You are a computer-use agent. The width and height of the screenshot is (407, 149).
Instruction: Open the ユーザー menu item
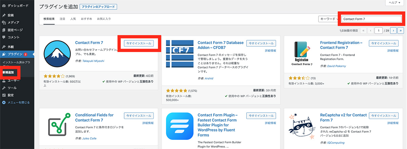14,81
